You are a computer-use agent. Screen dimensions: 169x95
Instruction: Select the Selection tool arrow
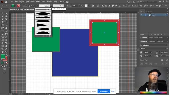3,13
